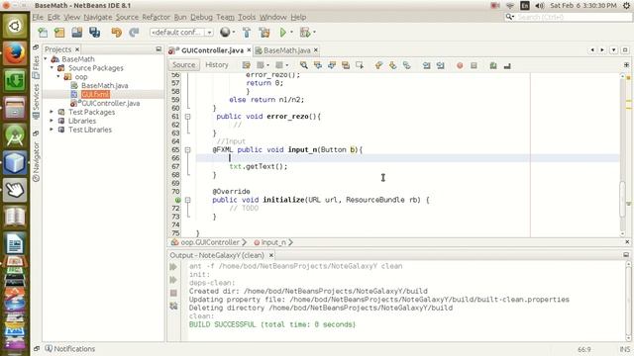634x356 pixels.
Task: Collapse the error_rezo method code fold
Action: click(x=187, y=117)
